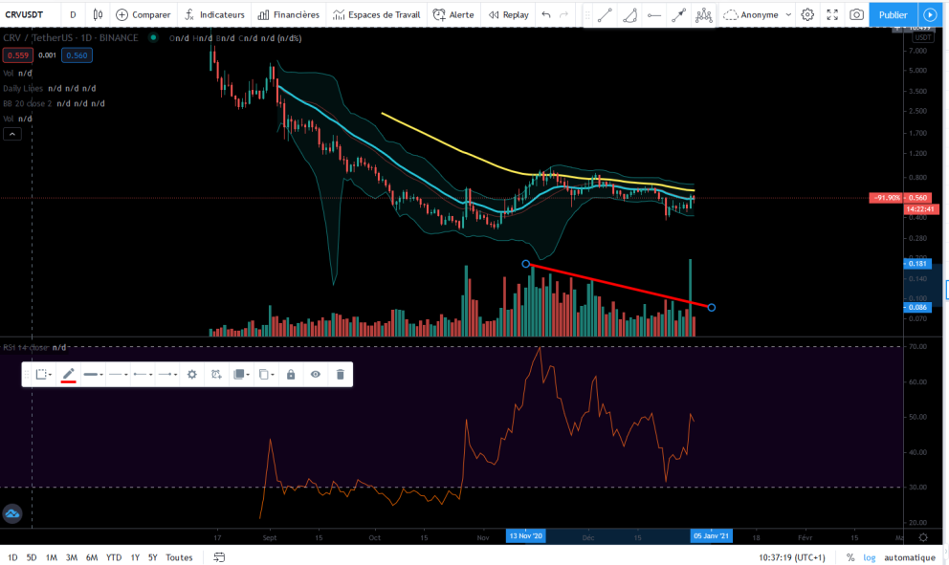Lock the selected trend line
The height and width of the screenshot is (565, 949).
point(291,375)
